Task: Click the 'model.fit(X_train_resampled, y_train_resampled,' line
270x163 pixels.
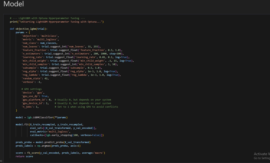Action: click(x=49, y=124)
